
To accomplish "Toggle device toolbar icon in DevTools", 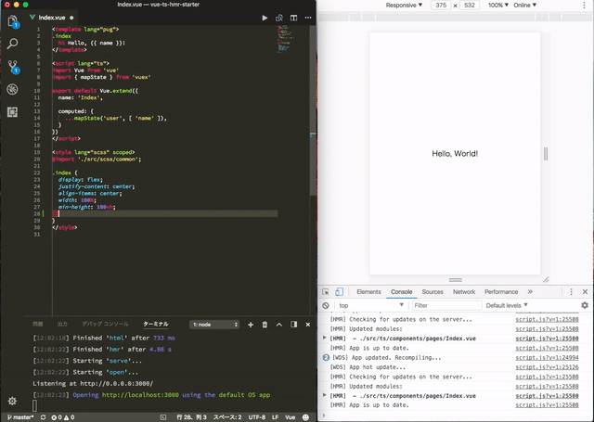I will (x=339, y=292).
